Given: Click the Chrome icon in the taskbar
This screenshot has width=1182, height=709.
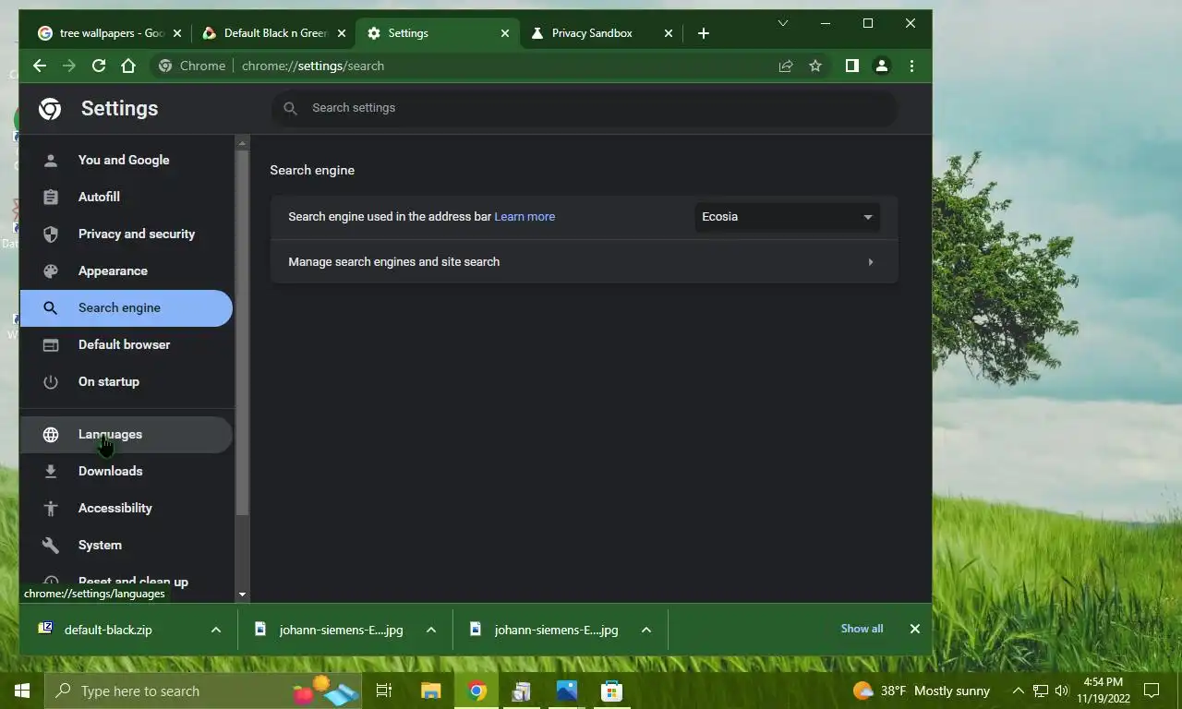Looking at the screenshot, I should (x=476, y=691).
